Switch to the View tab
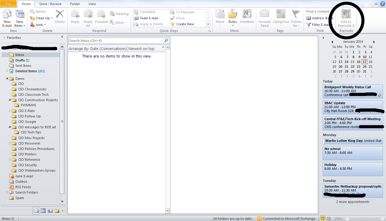This screenshot has height=221, width=386. coord(92,4)
